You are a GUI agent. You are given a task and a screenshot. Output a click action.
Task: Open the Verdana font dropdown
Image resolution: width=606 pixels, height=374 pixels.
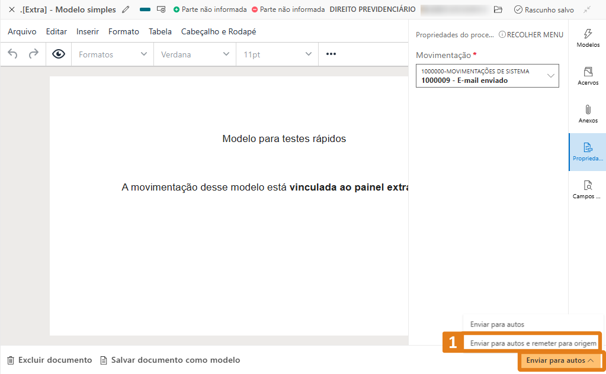pyautogui.click(x=195, y=54)
